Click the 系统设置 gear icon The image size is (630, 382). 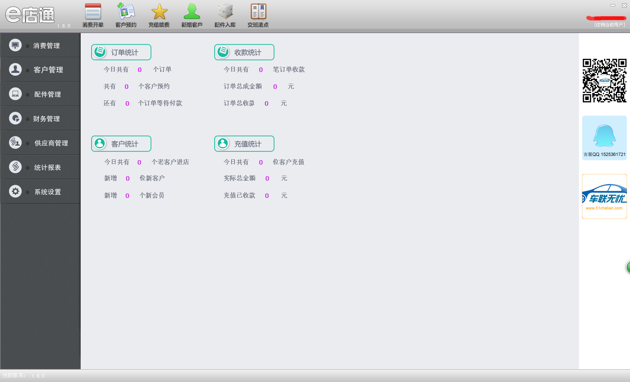pos(15,192)
